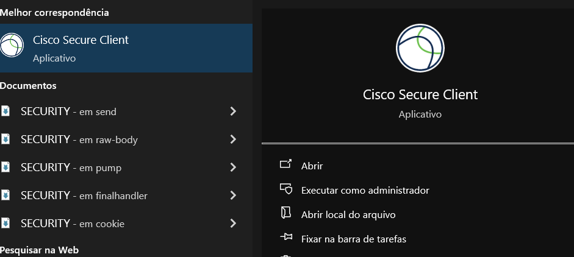
Task: Click the Cisco Secure Client icon in results list
Action: [x=12, y=45]
